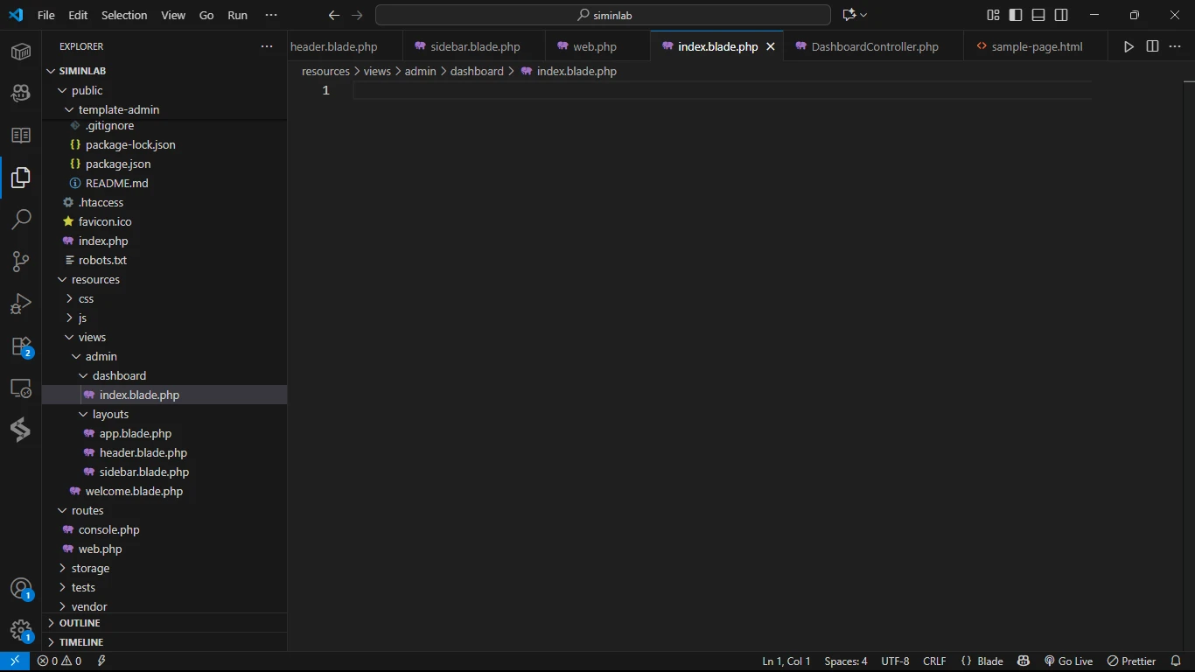
Task: Click the Run file play icon
Action: [x=1129, y=46]
